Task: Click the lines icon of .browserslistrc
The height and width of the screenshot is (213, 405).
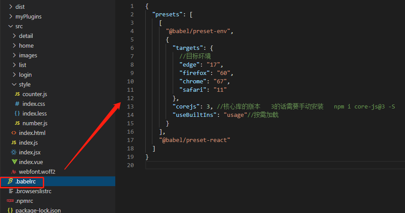Action: (11, 191)
